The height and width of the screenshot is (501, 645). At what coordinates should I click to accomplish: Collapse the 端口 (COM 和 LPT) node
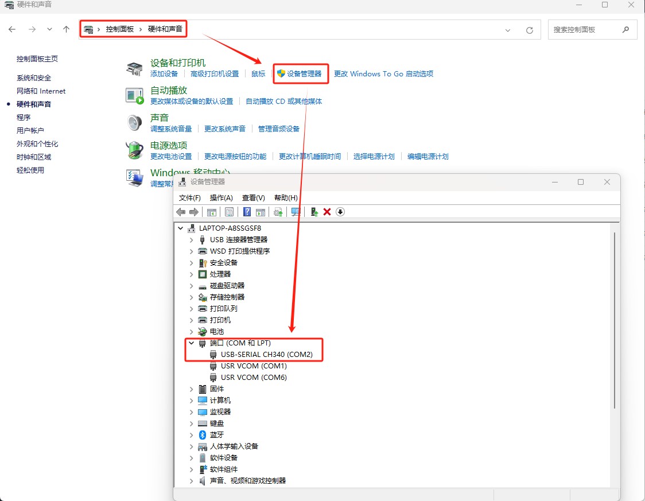point(191,343)
